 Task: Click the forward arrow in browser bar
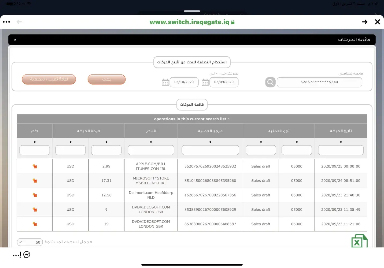coord(364,22)
